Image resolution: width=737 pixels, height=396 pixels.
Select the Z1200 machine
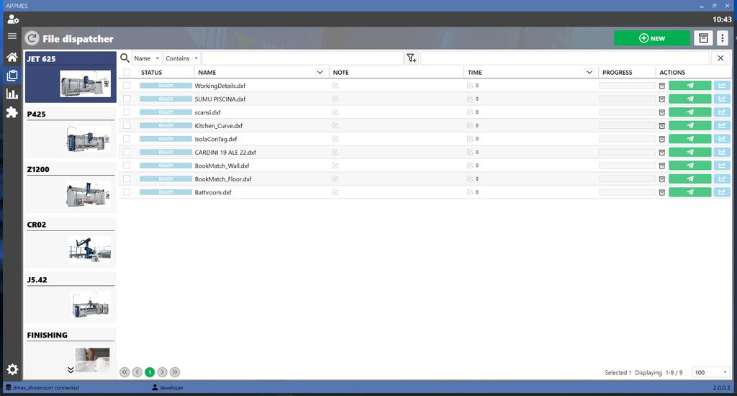(71, 188)
